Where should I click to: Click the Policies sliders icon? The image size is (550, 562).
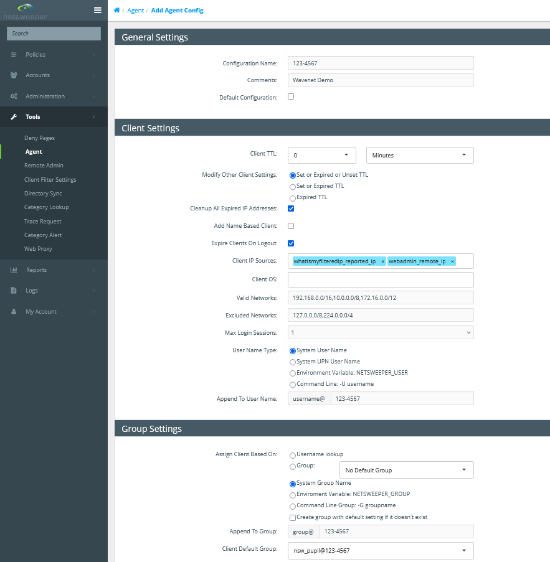click(14, 55)
